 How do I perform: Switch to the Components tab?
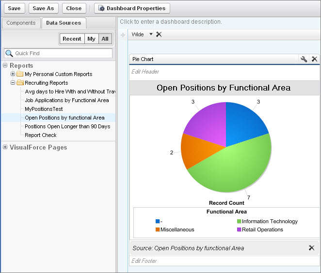click(21, 23)
